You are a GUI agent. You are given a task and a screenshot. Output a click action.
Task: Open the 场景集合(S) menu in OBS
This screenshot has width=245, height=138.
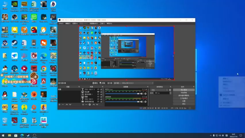94,24
